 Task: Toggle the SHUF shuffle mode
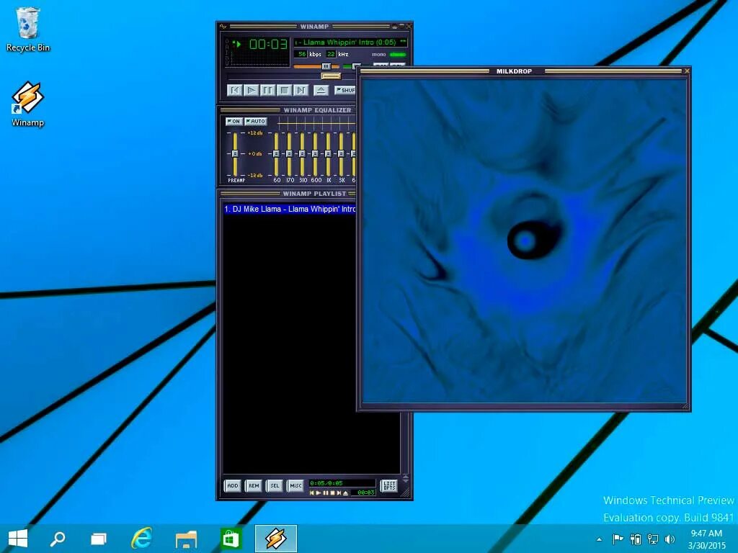(344, 90)
